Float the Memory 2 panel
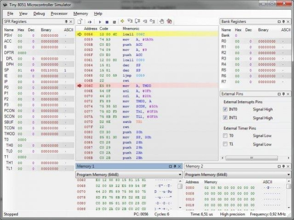This screenshot has width=294, height=220. click(x=279, y=166)
